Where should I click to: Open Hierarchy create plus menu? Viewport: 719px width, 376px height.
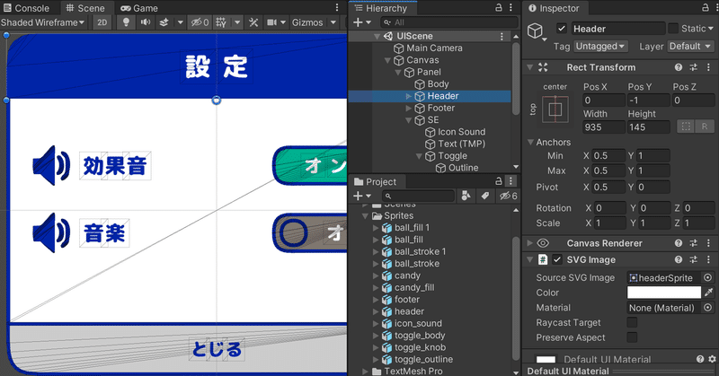[361, 22]
